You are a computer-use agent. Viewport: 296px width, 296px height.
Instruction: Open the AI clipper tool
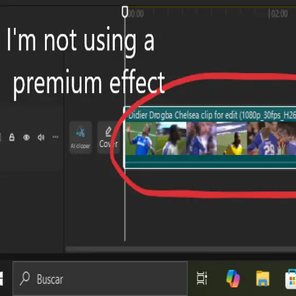(80, 137)
